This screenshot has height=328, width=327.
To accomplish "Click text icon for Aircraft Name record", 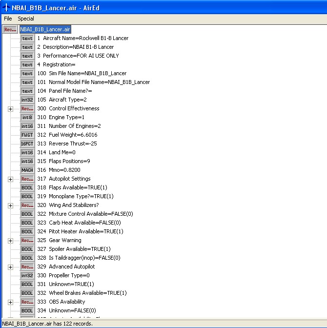I will [x=27, y=38].
